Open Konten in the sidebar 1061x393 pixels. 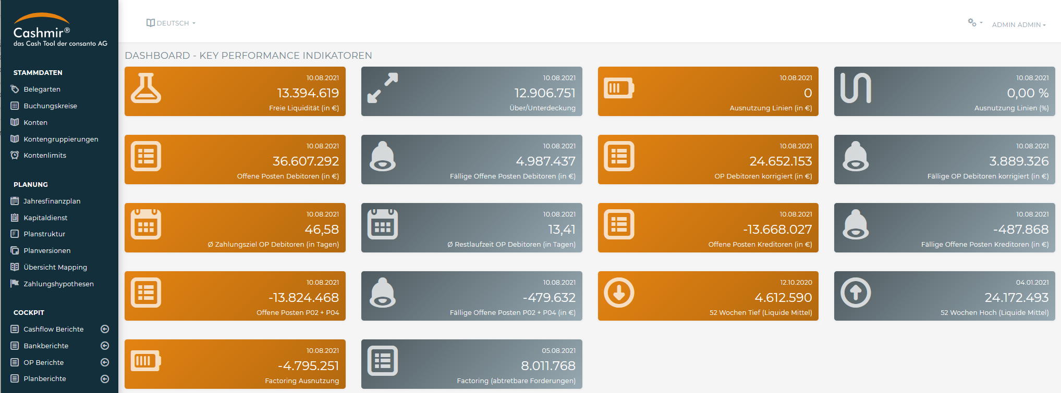point(35,122)
